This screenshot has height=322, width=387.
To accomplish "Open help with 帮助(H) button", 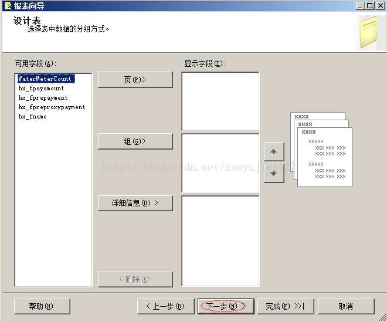I will 42,306.
